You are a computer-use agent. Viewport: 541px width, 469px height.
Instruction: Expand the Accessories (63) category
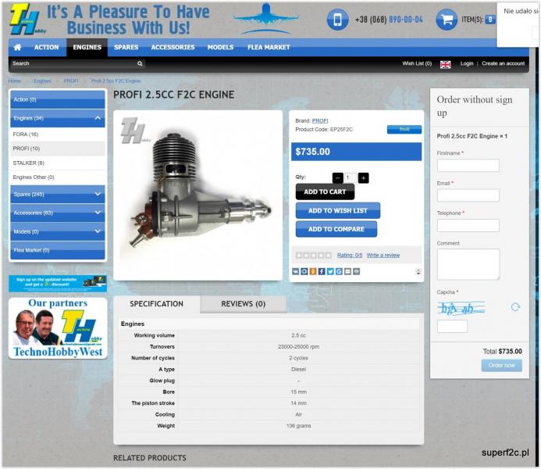point(98,213)
